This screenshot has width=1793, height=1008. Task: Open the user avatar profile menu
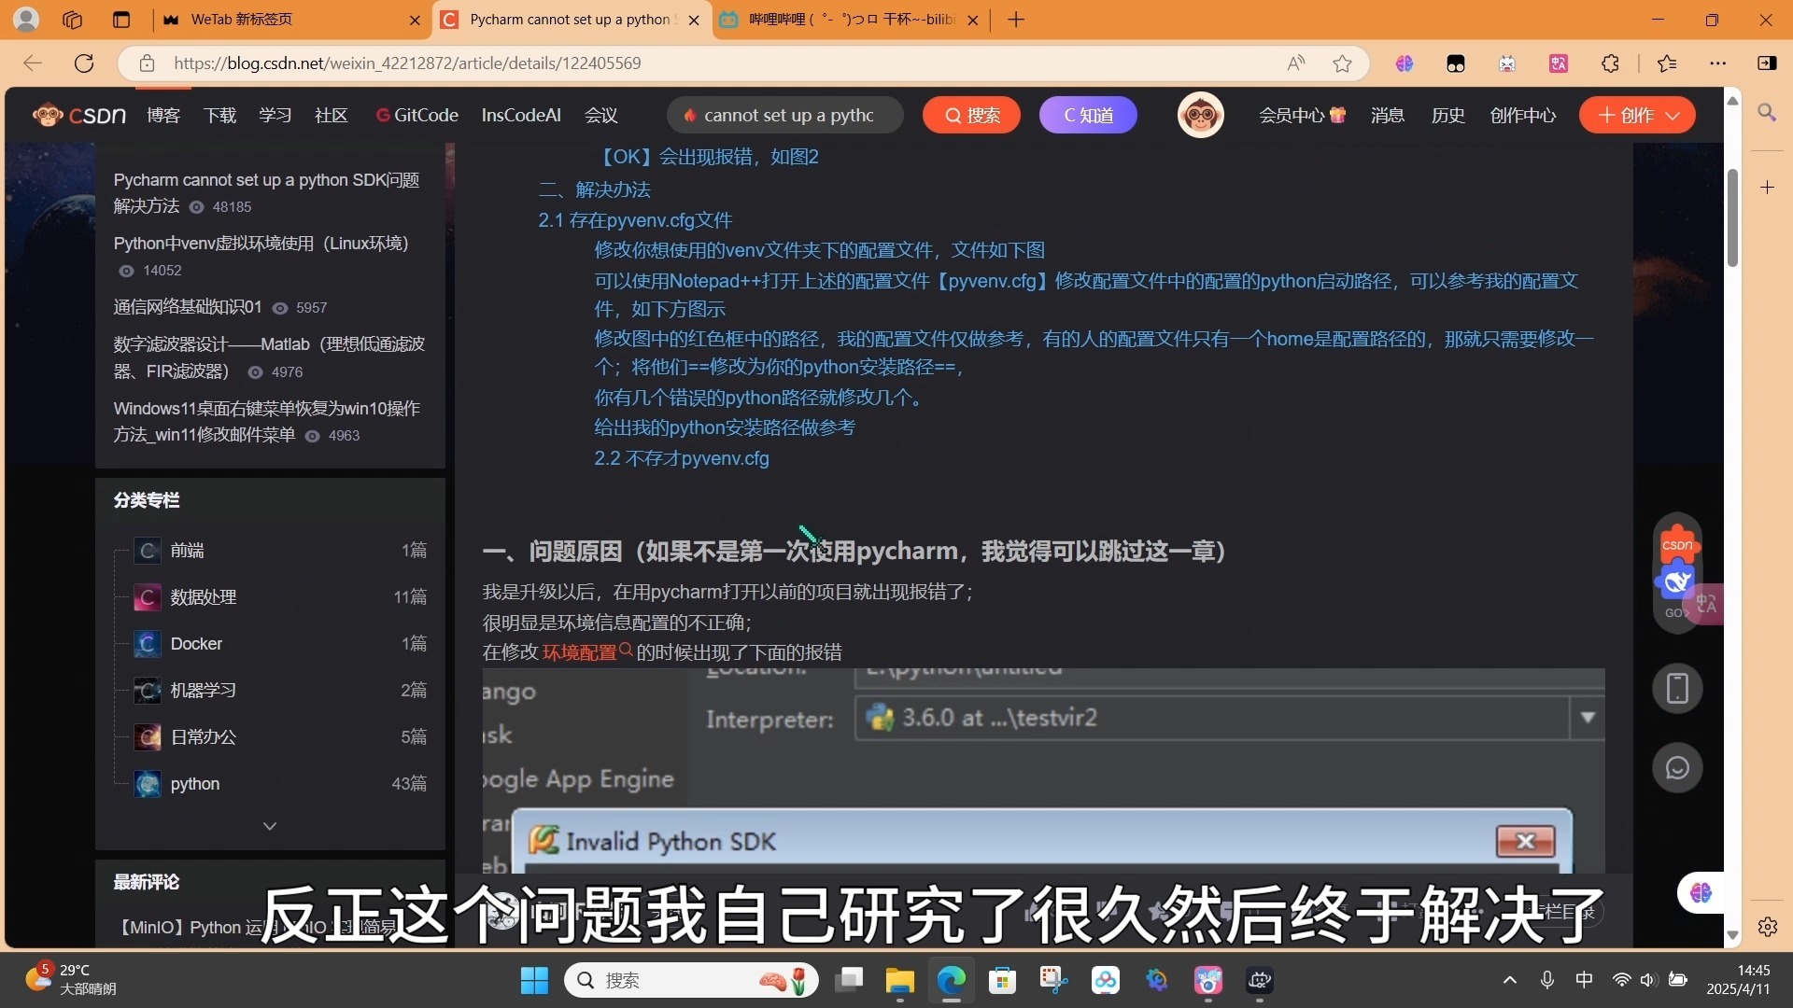pos(1200,115)
